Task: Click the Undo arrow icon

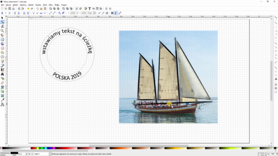Action: [28, 9]
